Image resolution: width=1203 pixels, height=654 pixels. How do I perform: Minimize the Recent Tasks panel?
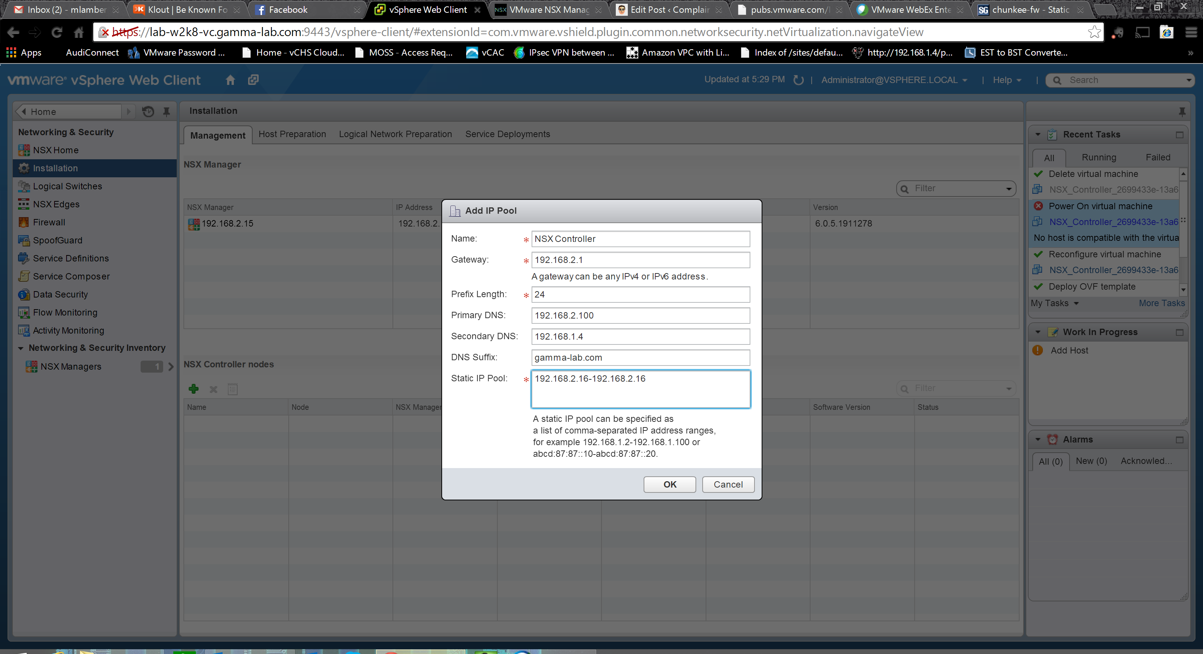[x=1179, y=135]
